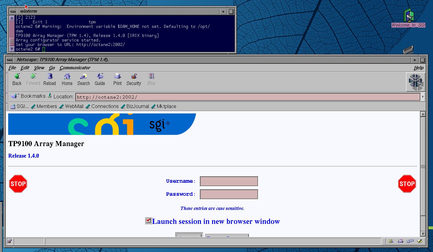The width and height of the screenshot is (433, 252).
Task: Open the File menu
Action: 12,68
